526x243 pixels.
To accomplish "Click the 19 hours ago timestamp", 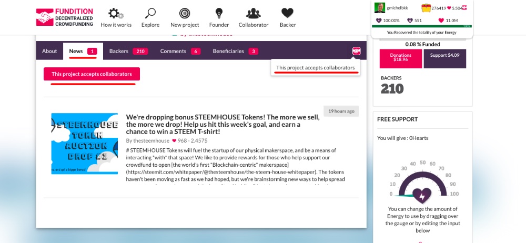I will coord(341,111).
